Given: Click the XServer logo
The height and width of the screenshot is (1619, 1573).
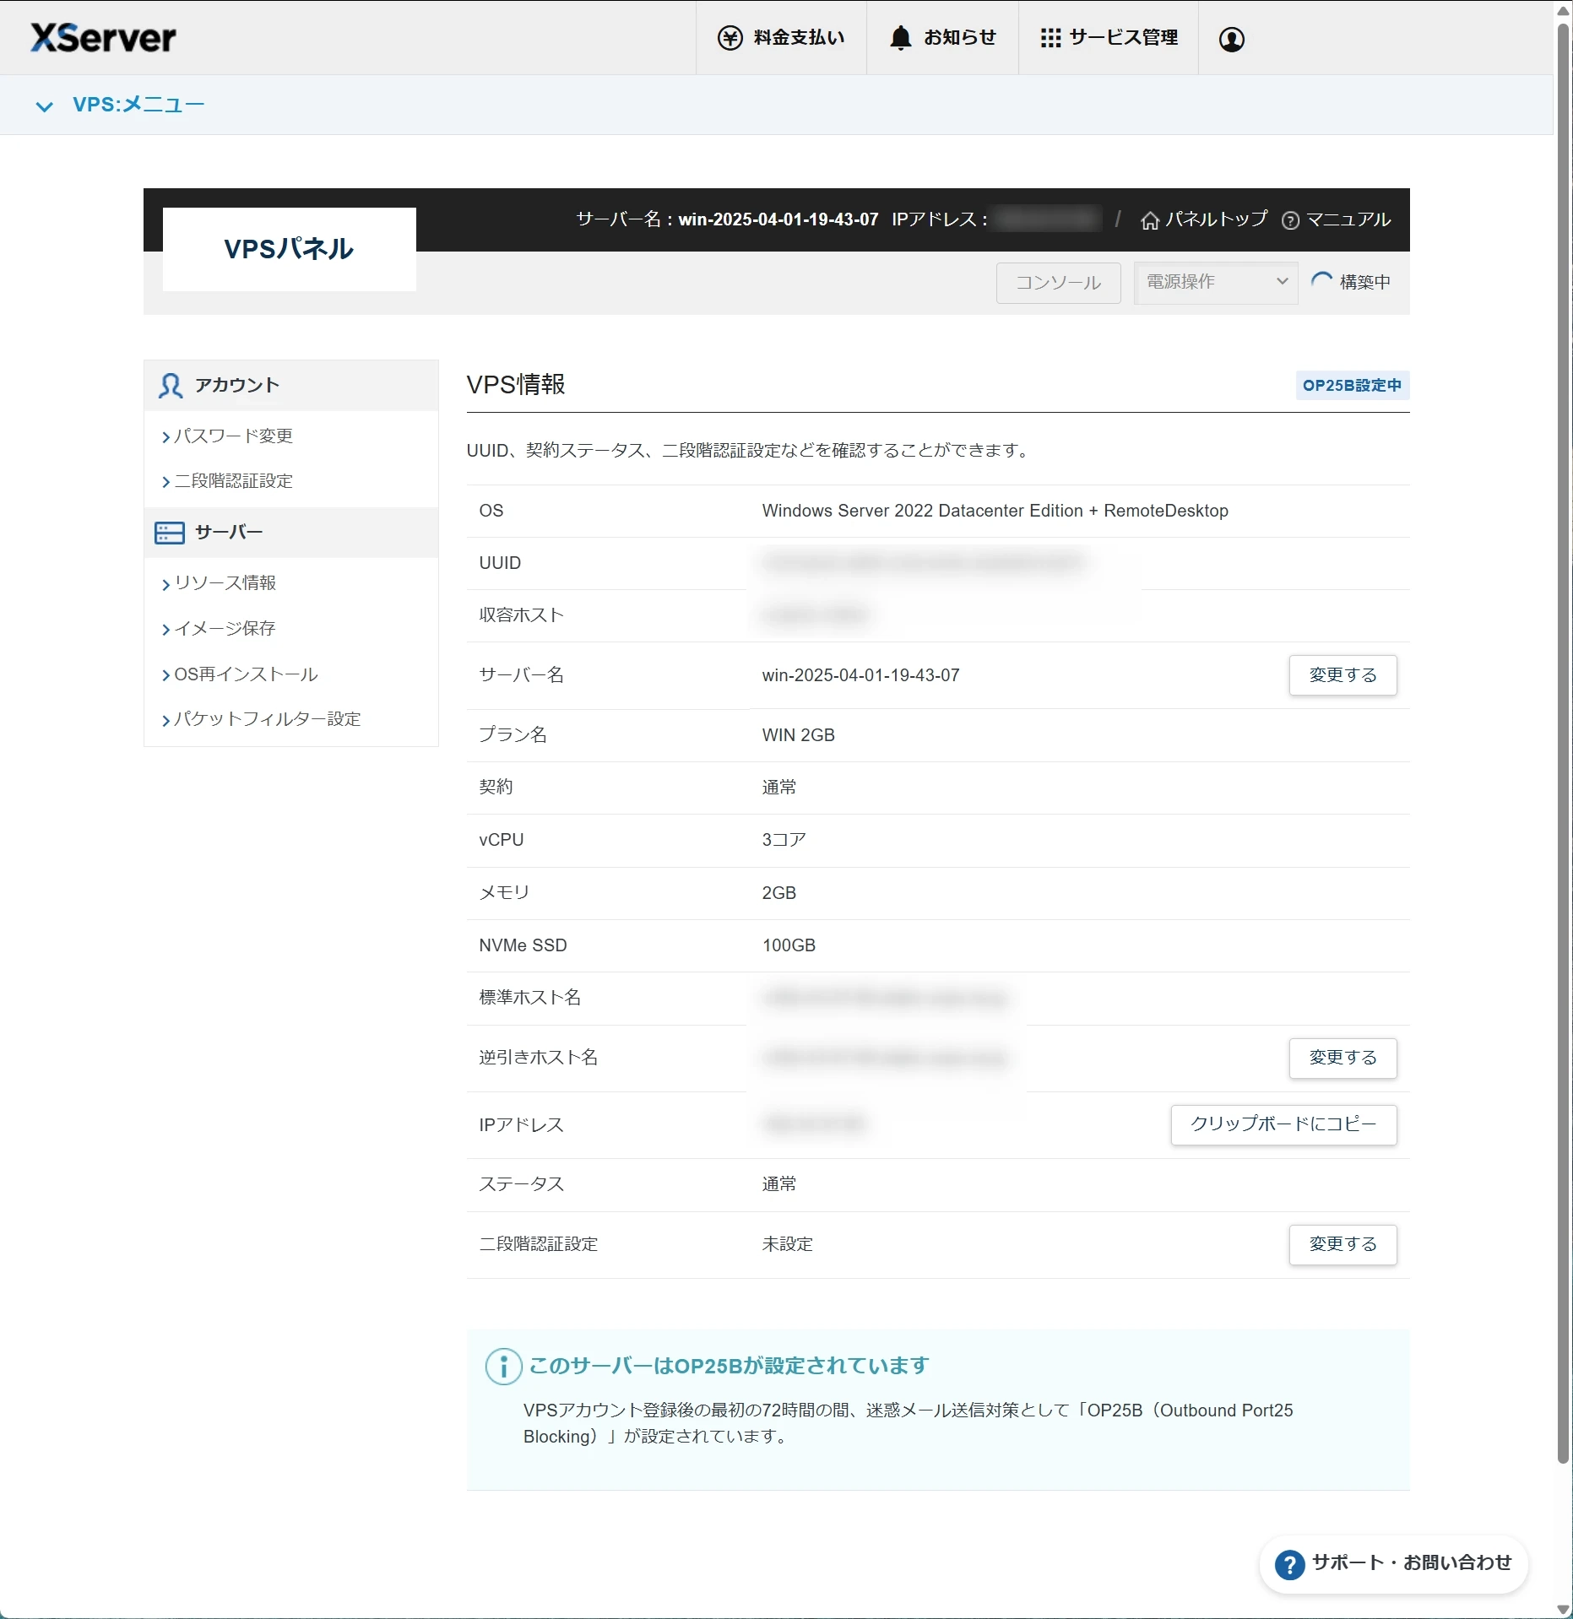Looking at the screenshot, I should click(x=103, y=38).
